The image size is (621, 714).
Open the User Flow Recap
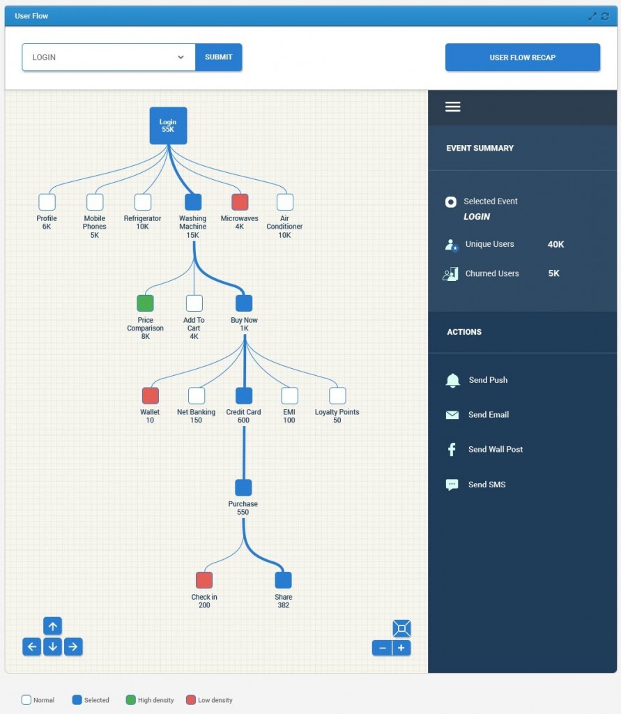(x=522, y=57)
